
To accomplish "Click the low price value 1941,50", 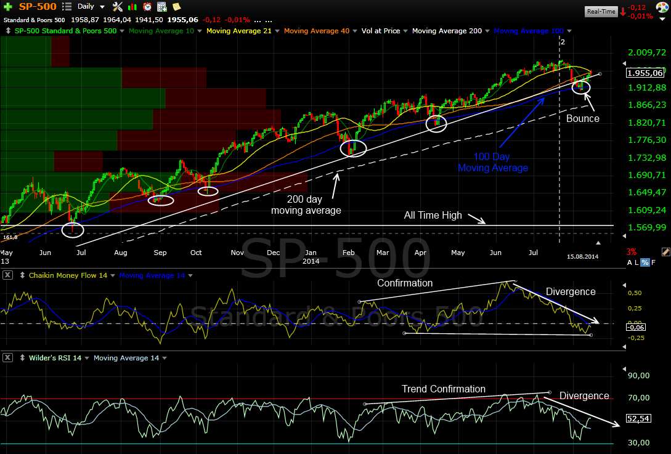I will pos(149,20).
